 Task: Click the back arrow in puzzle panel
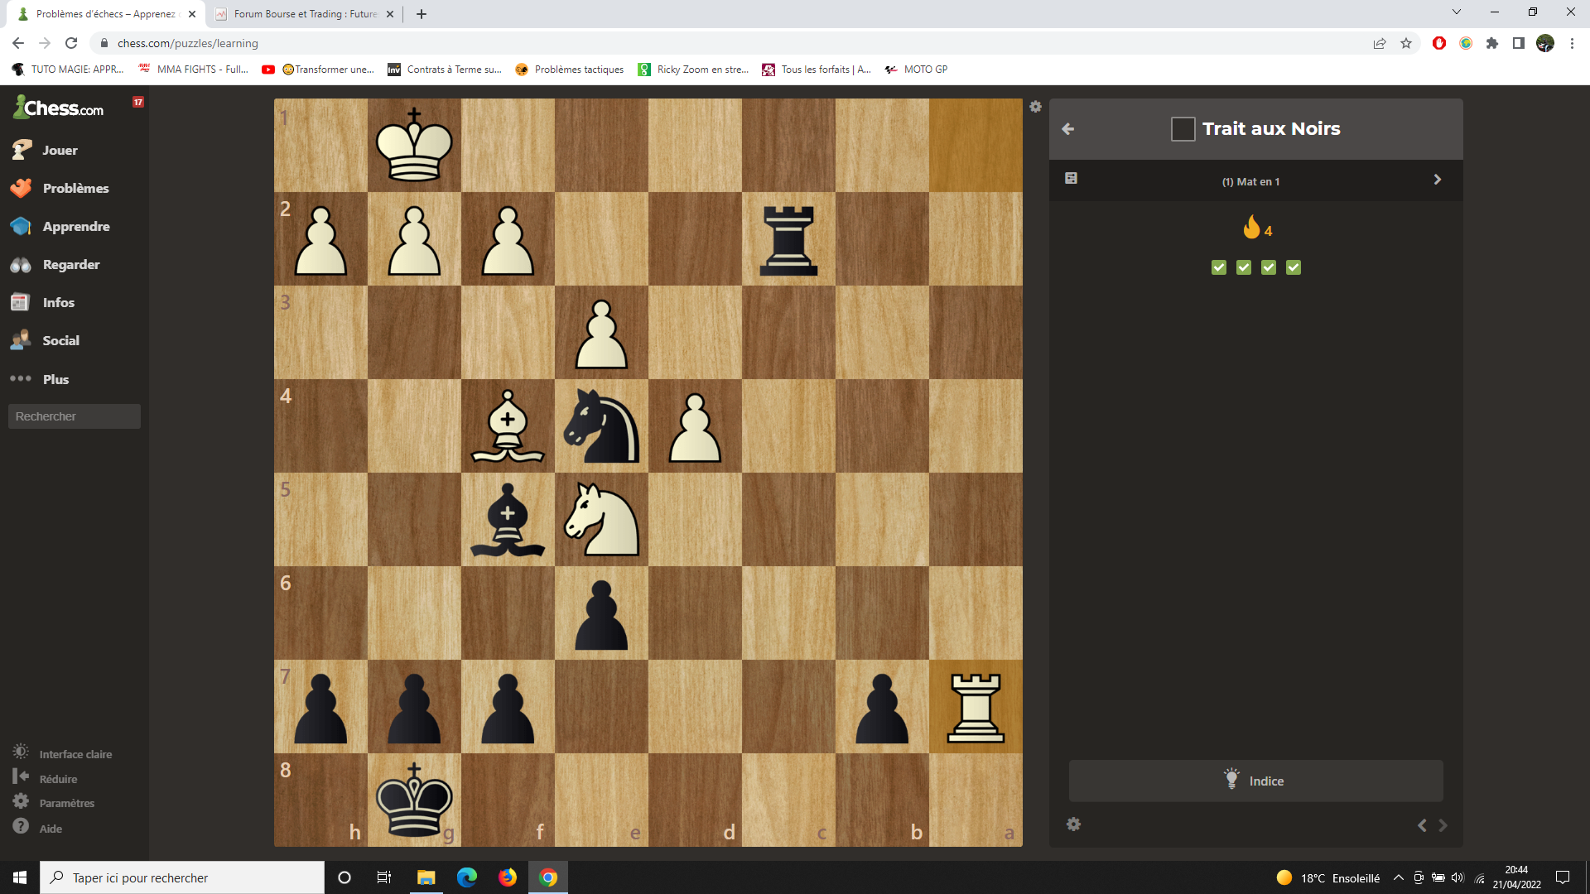click(1068, 129)
